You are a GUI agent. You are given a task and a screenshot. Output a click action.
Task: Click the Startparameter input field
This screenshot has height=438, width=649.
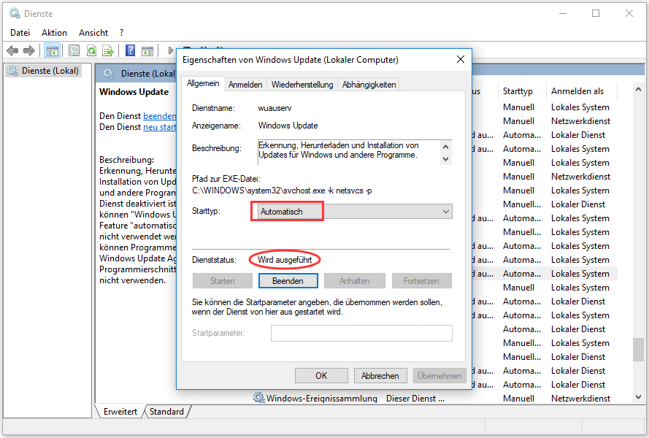pos(361,333)
